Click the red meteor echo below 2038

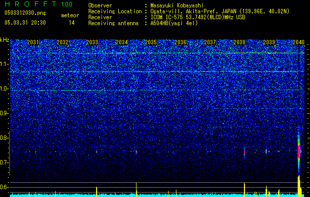[244, 152]
